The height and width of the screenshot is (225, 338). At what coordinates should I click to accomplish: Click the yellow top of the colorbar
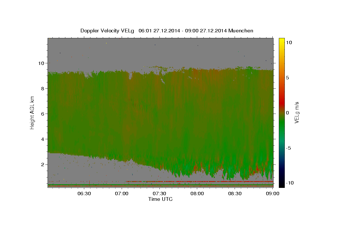(282, 41)
